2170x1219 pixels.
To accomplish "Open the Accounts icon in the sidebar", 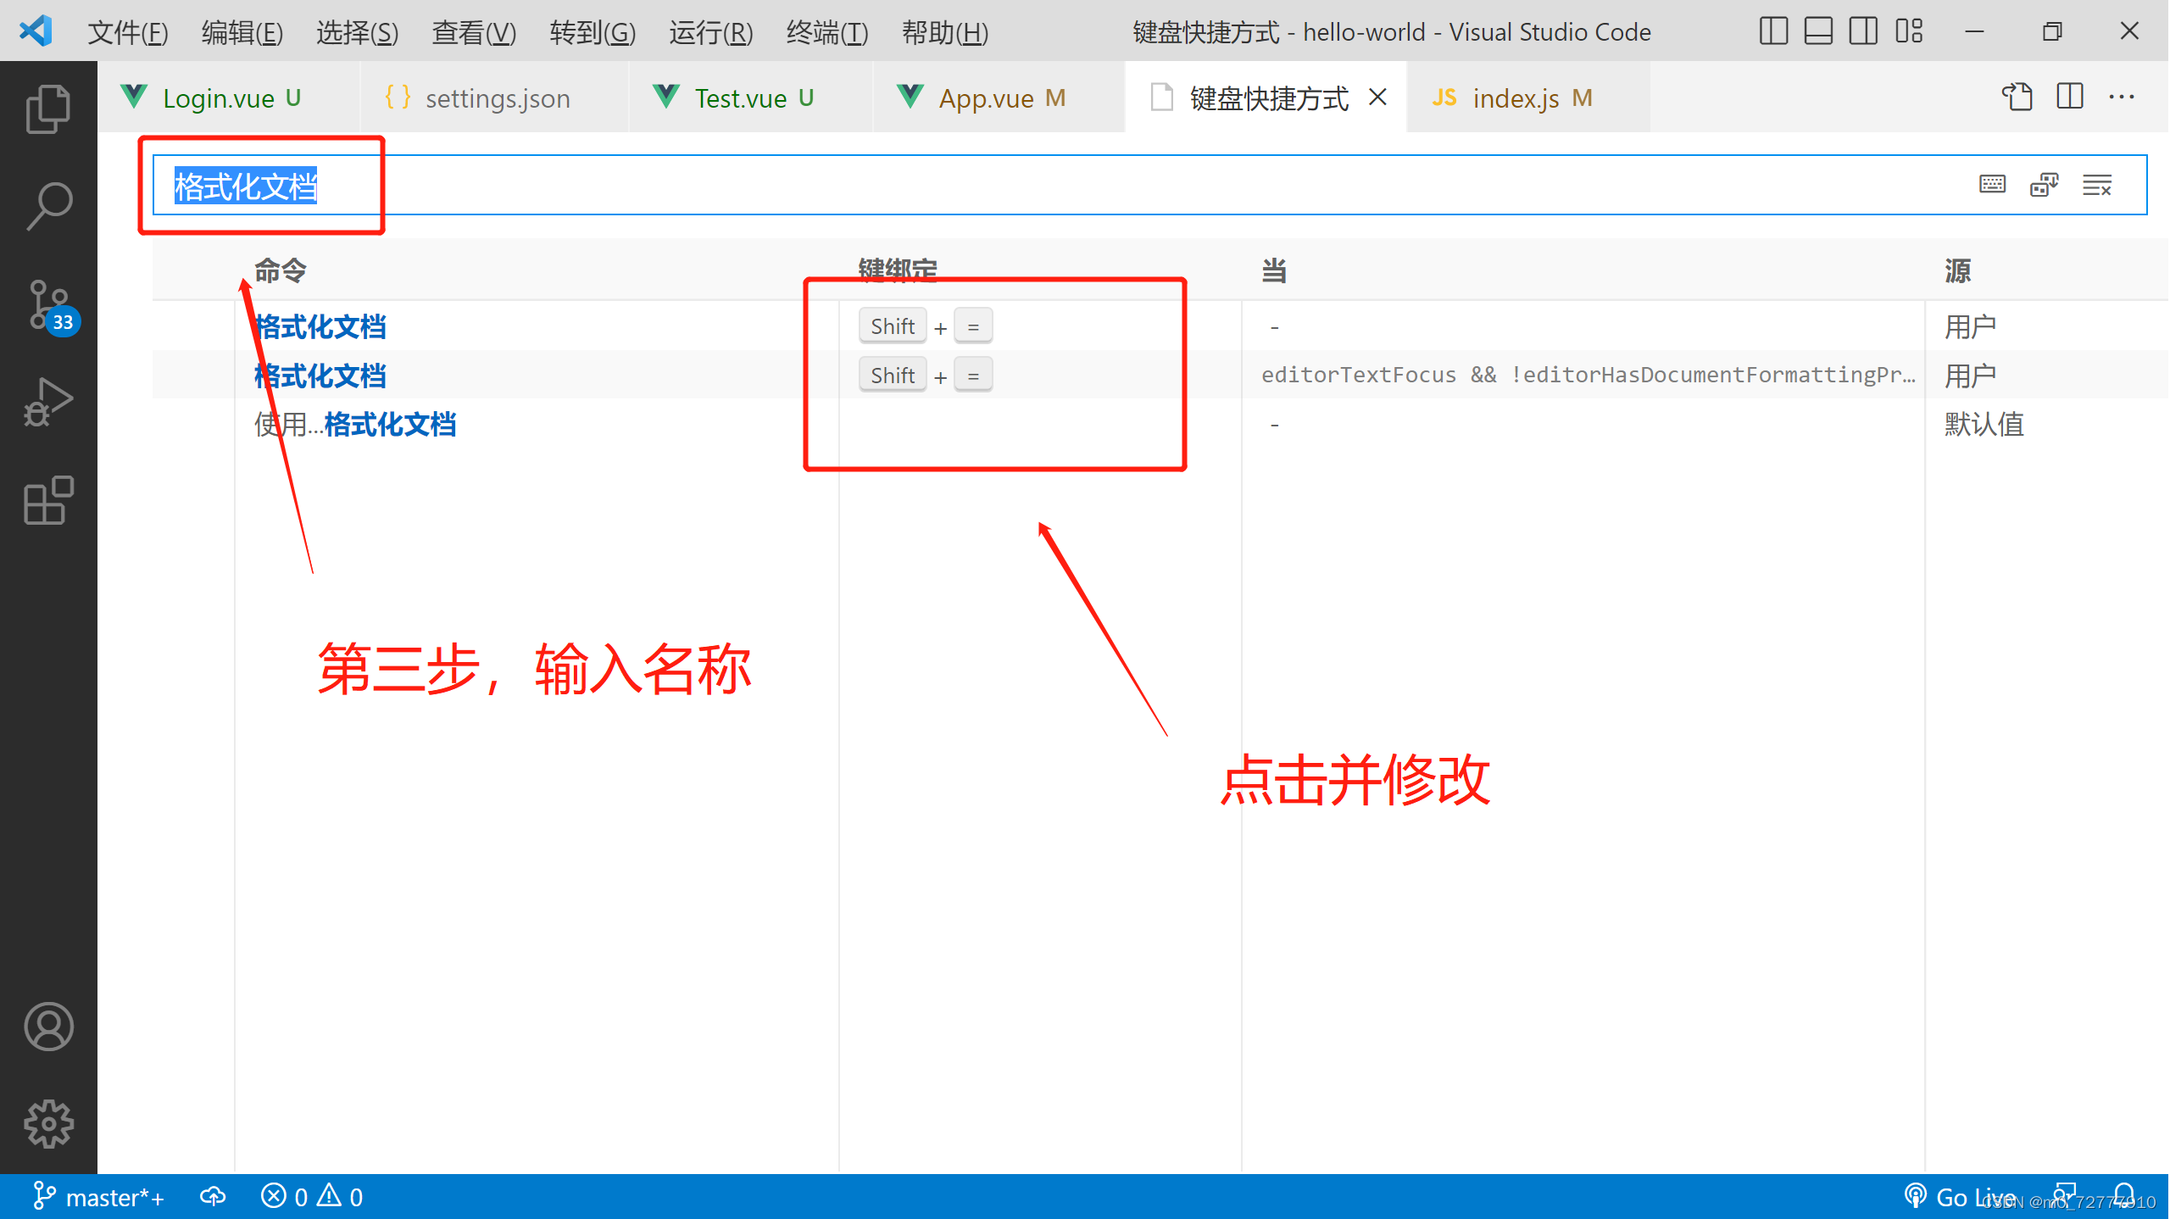I will (x=47, y=1027).
